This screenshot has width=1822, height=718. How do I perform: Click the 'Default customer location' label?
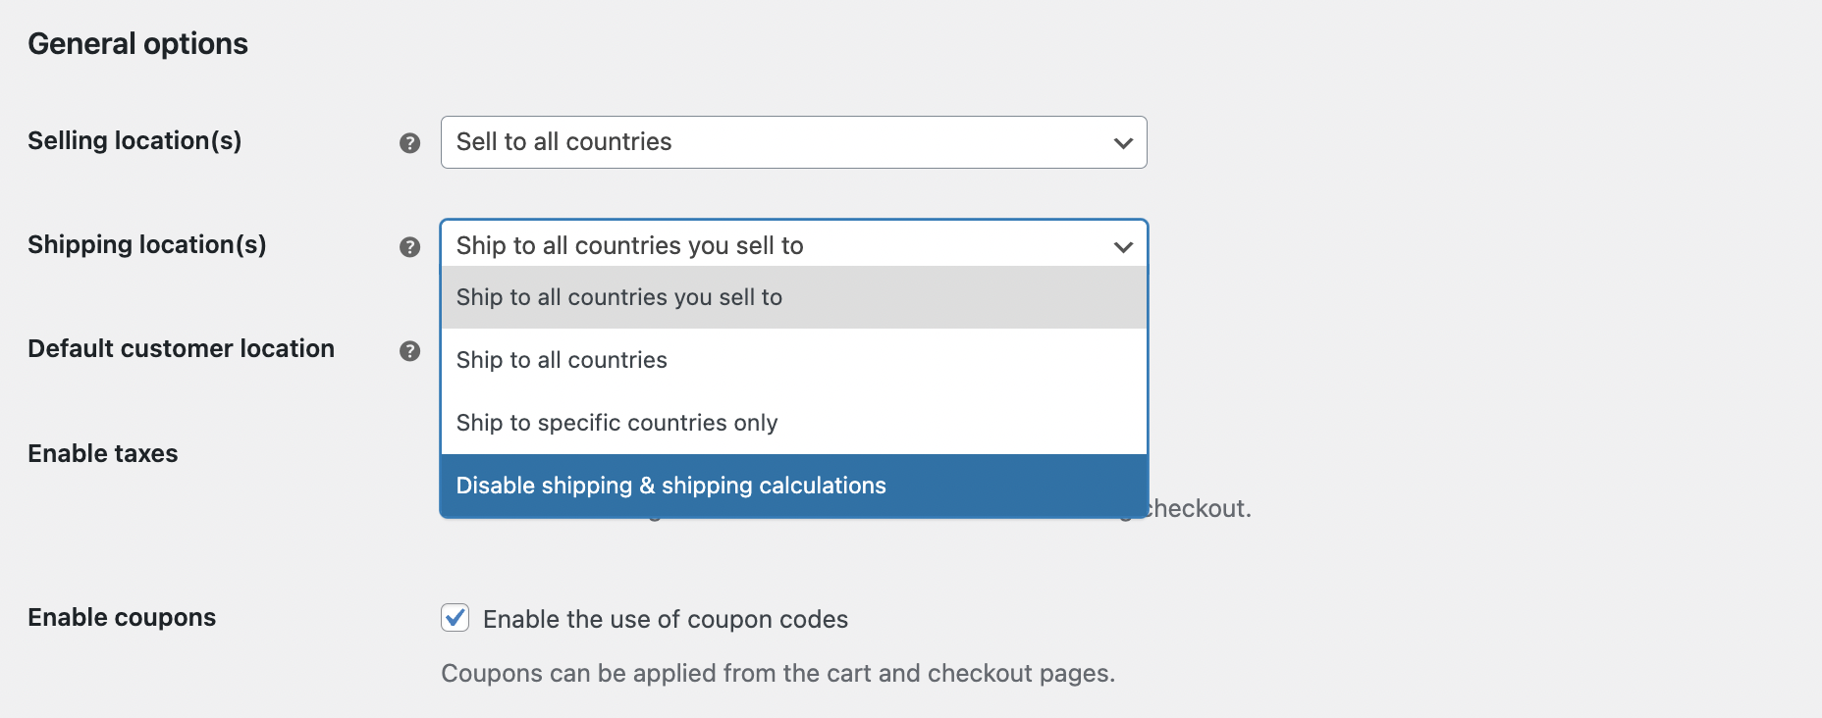pyautogui.click(x=181, y=348)
